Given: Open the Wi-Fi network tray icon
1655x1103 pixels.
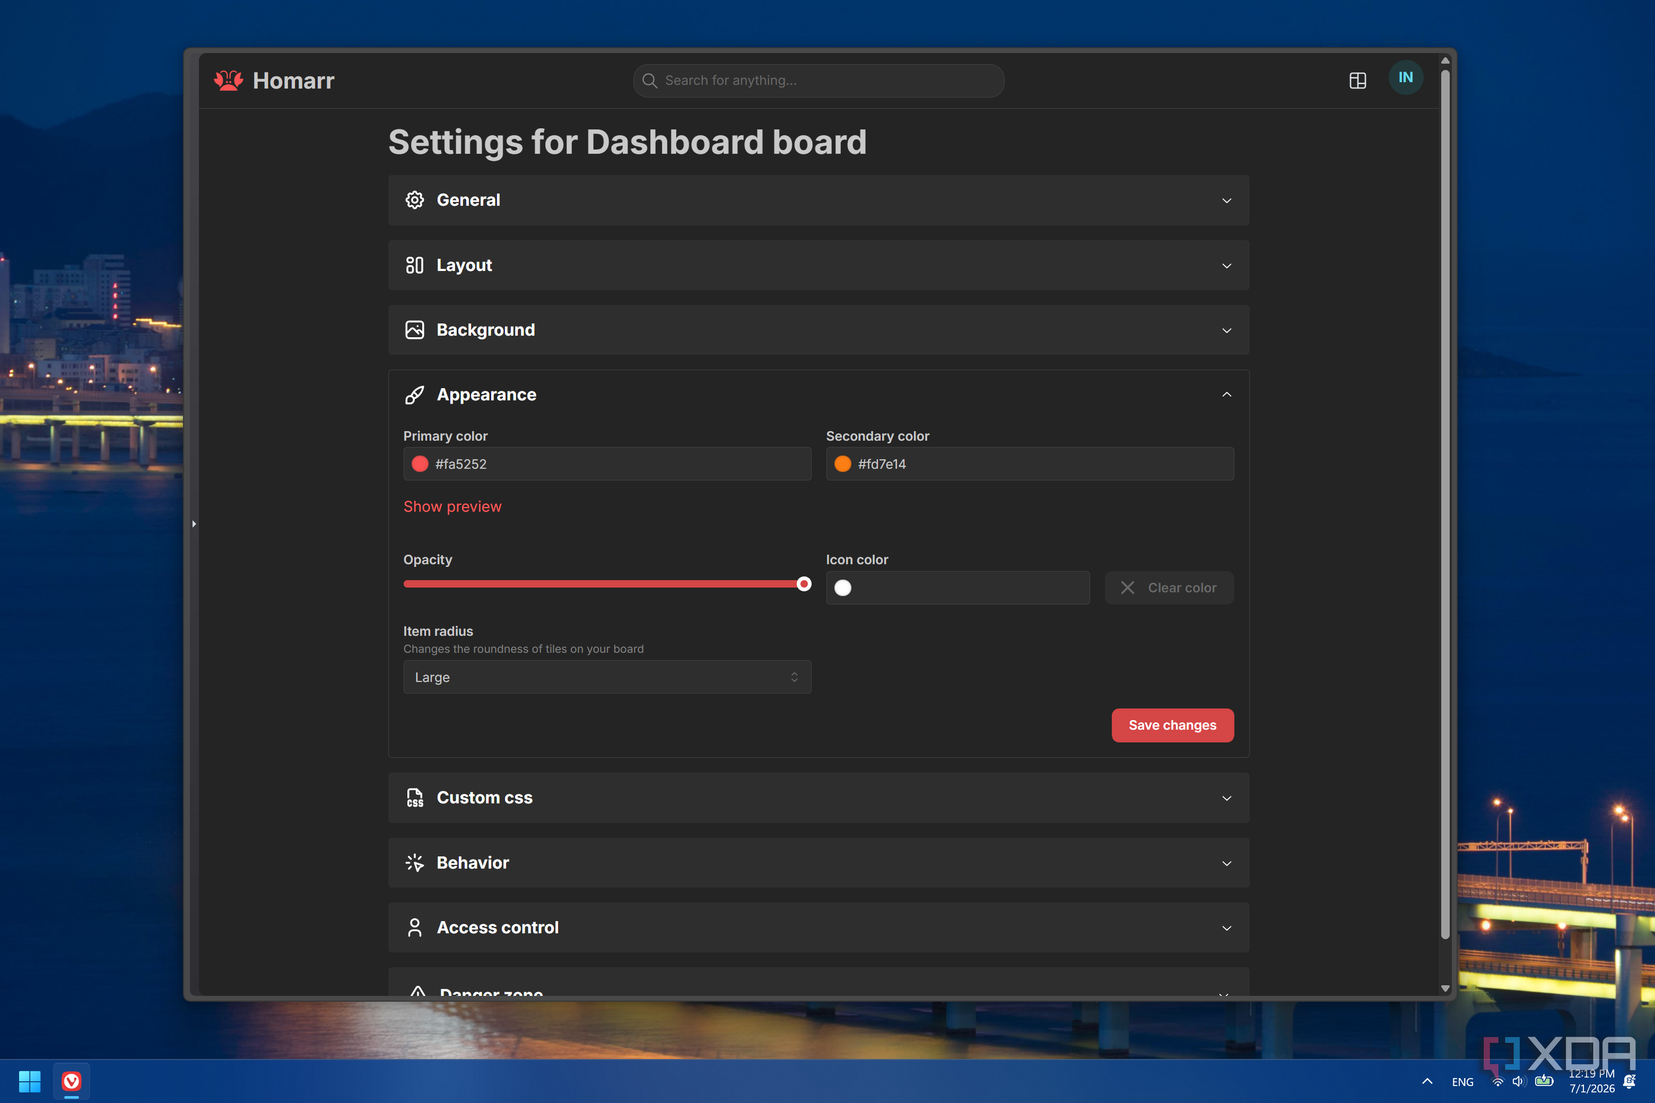Looking at the screenshot, I should tap(1497, 1081).
